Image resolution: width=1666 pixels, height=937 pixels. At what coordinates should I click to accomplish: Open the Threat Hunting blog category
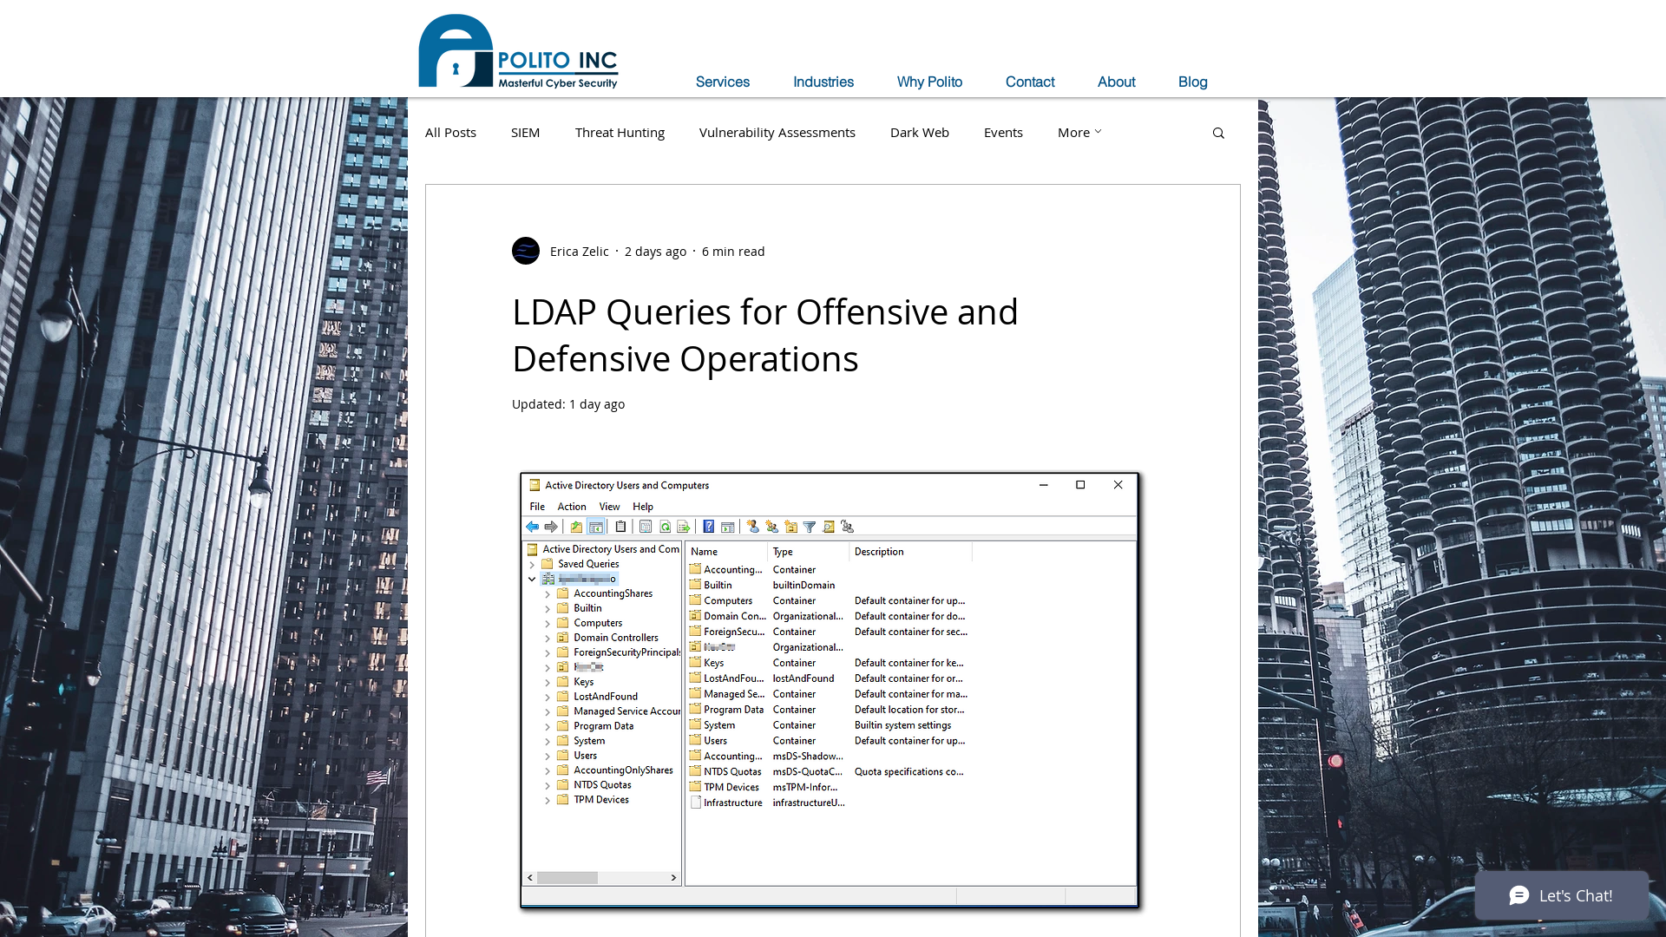coord(619,132)
